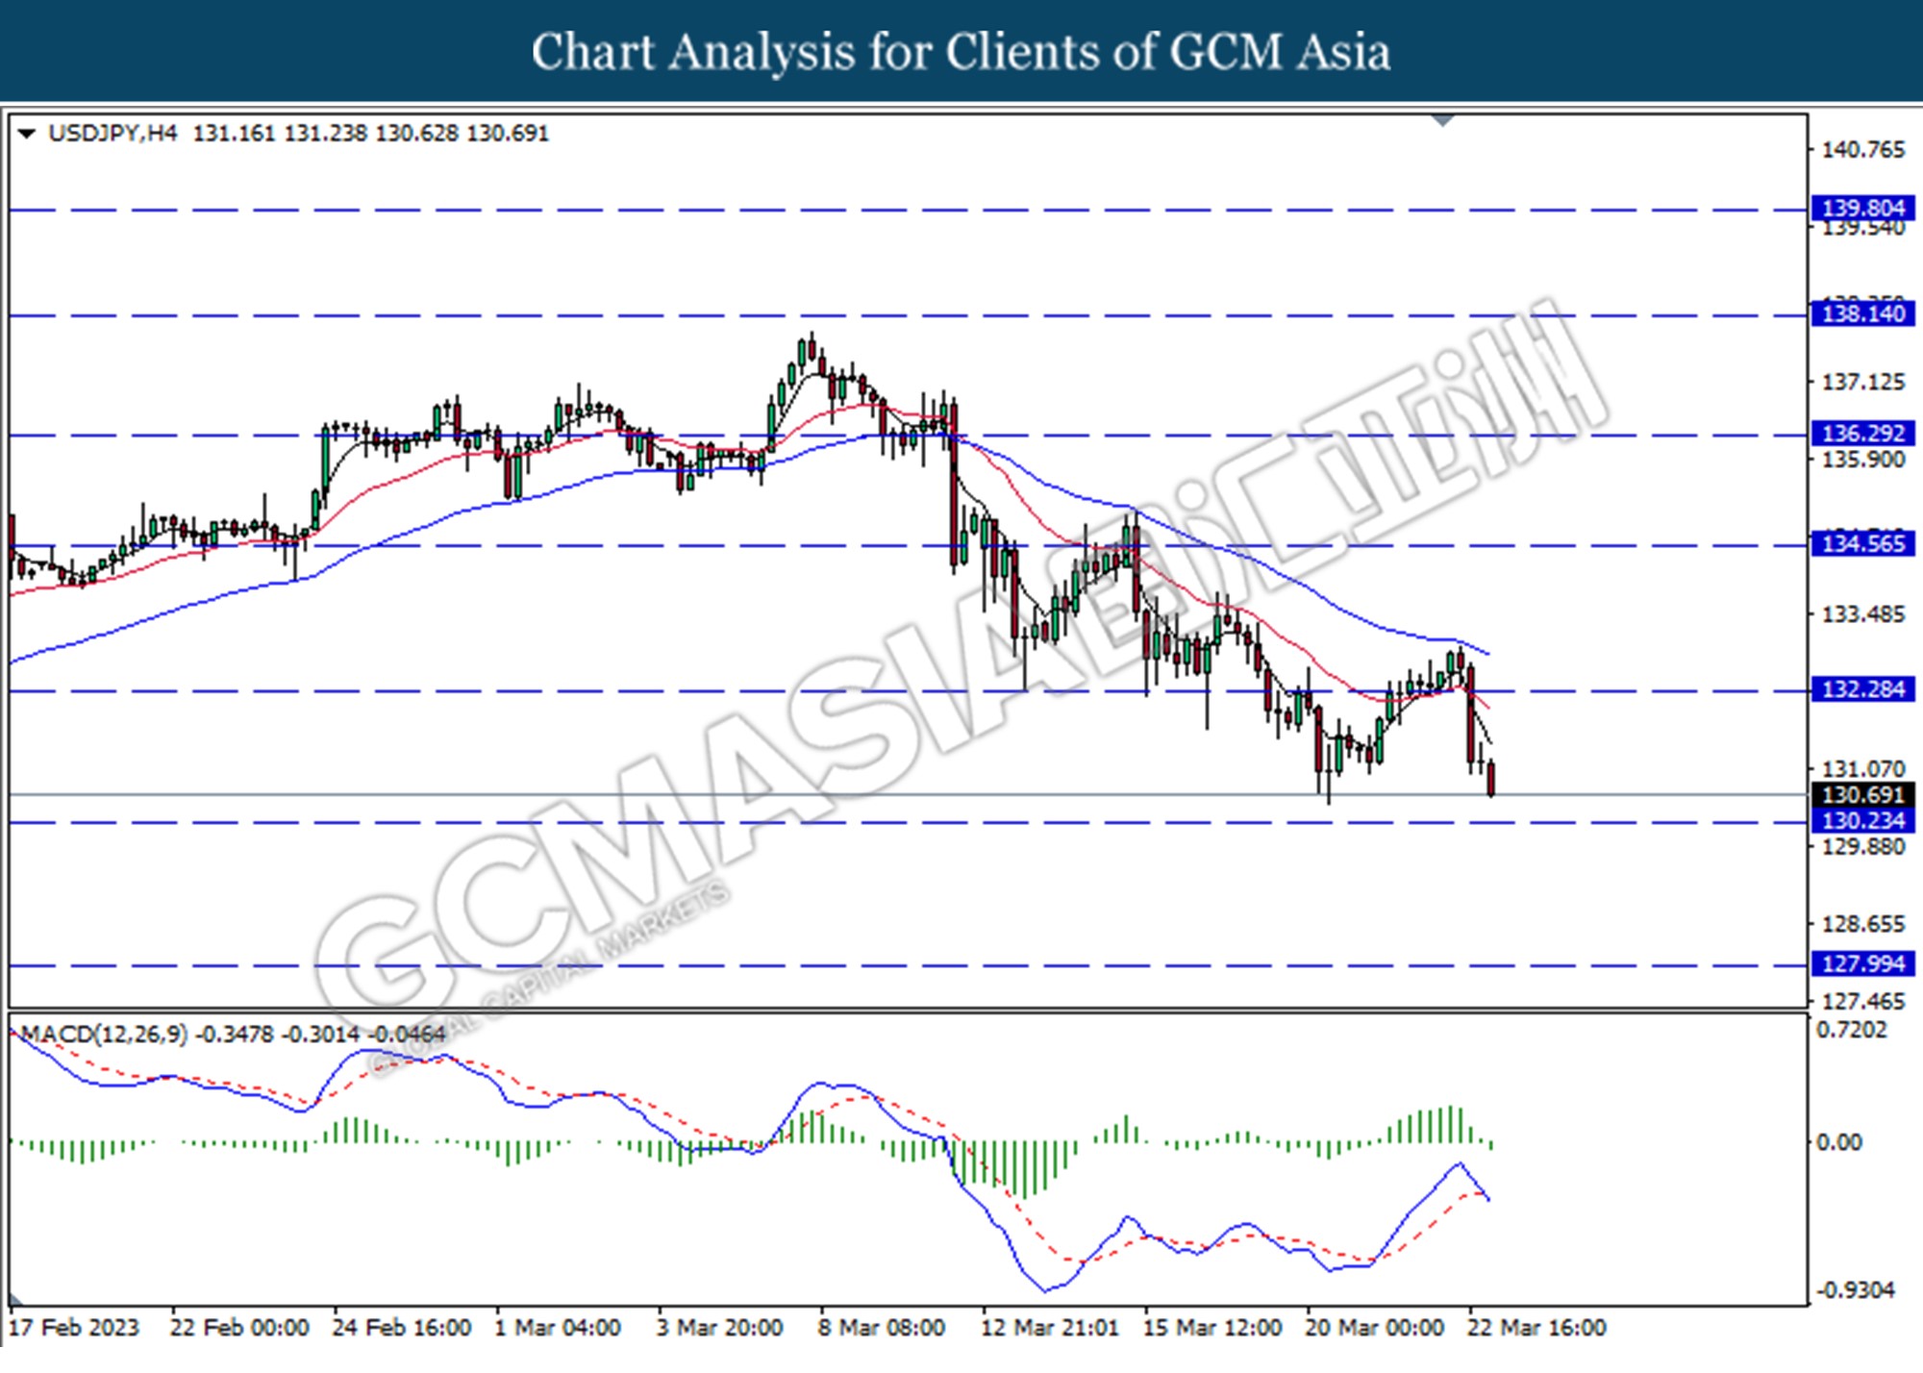Click the 22 Feb 00:00 time label

point(239,1328)
